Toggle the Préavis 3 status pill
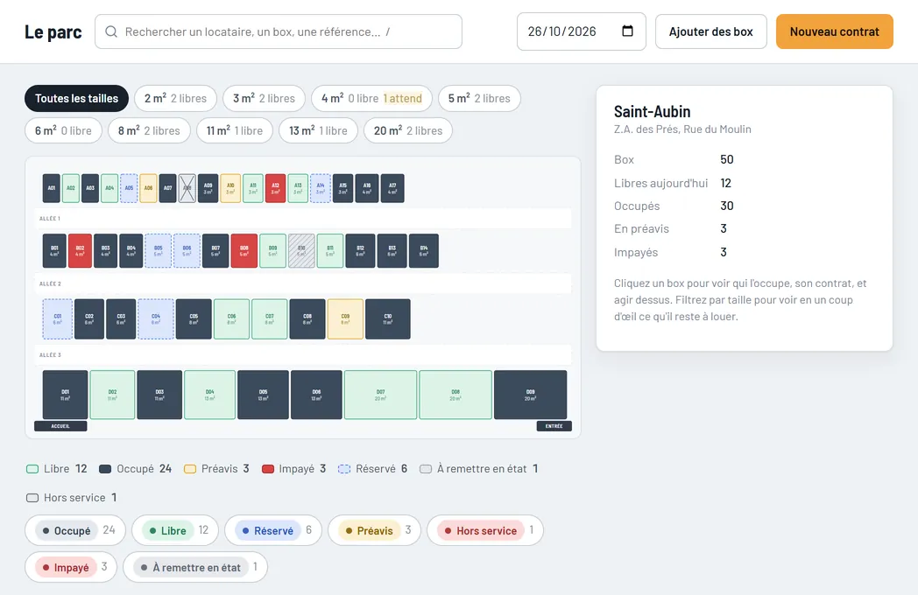Image resolution: width=918 pixels, height=595 pixels. (375, 530)
